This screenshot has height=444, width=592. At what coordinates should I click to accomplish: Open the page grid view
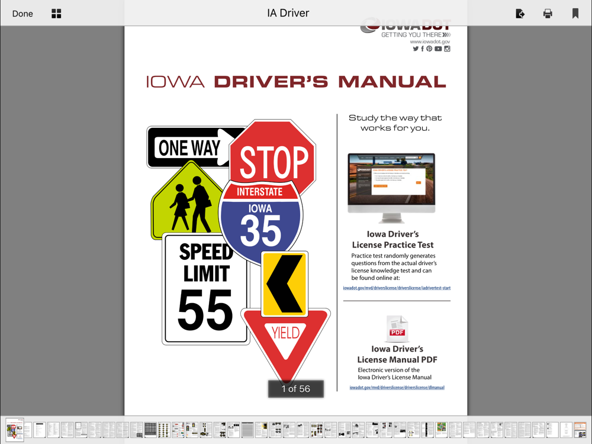pos(56,14)
